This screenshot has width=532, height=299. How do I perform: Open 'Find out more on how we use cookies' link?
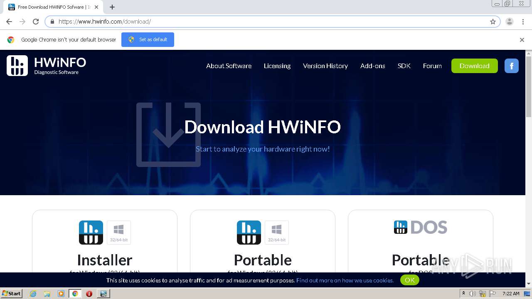pyautogui.click(x=345, y=280)
